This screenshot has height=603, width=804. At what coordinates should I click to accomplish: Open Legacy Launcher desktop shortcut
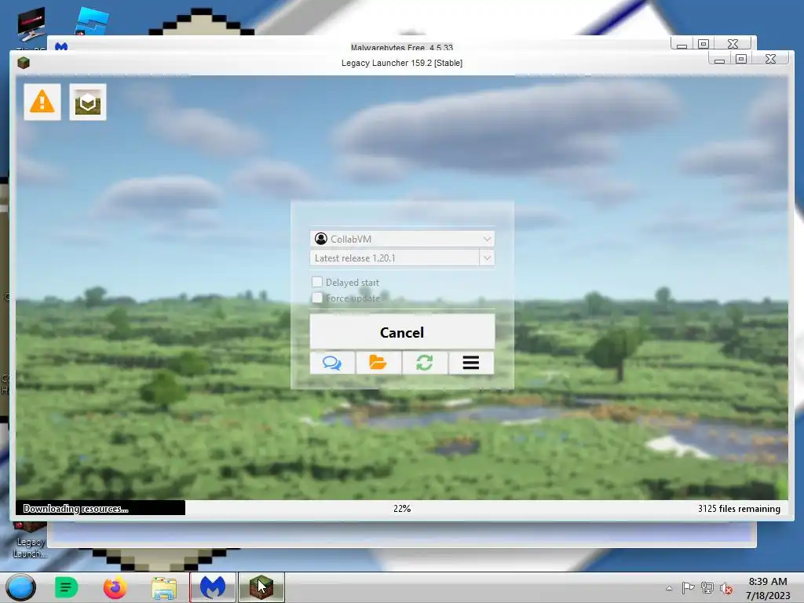[x=30, y=539]
